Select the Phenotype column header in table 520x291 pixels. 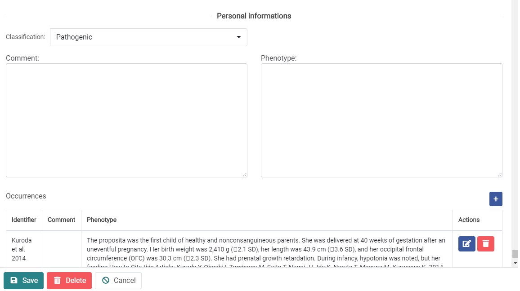click(x=102, y=220)
